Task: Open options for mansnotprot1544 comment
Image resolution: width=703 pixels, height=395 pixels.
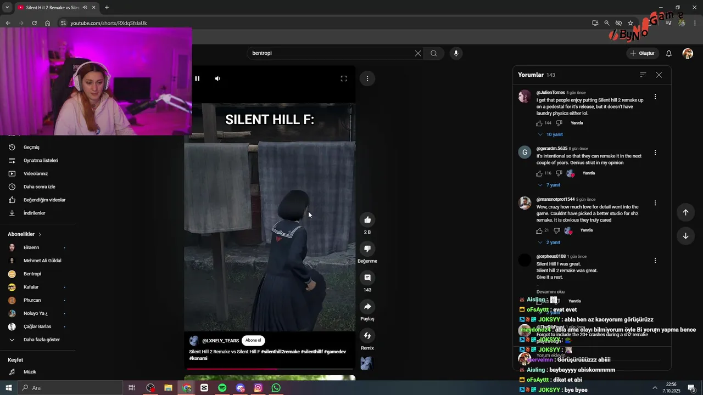Action: pos(655,203)
